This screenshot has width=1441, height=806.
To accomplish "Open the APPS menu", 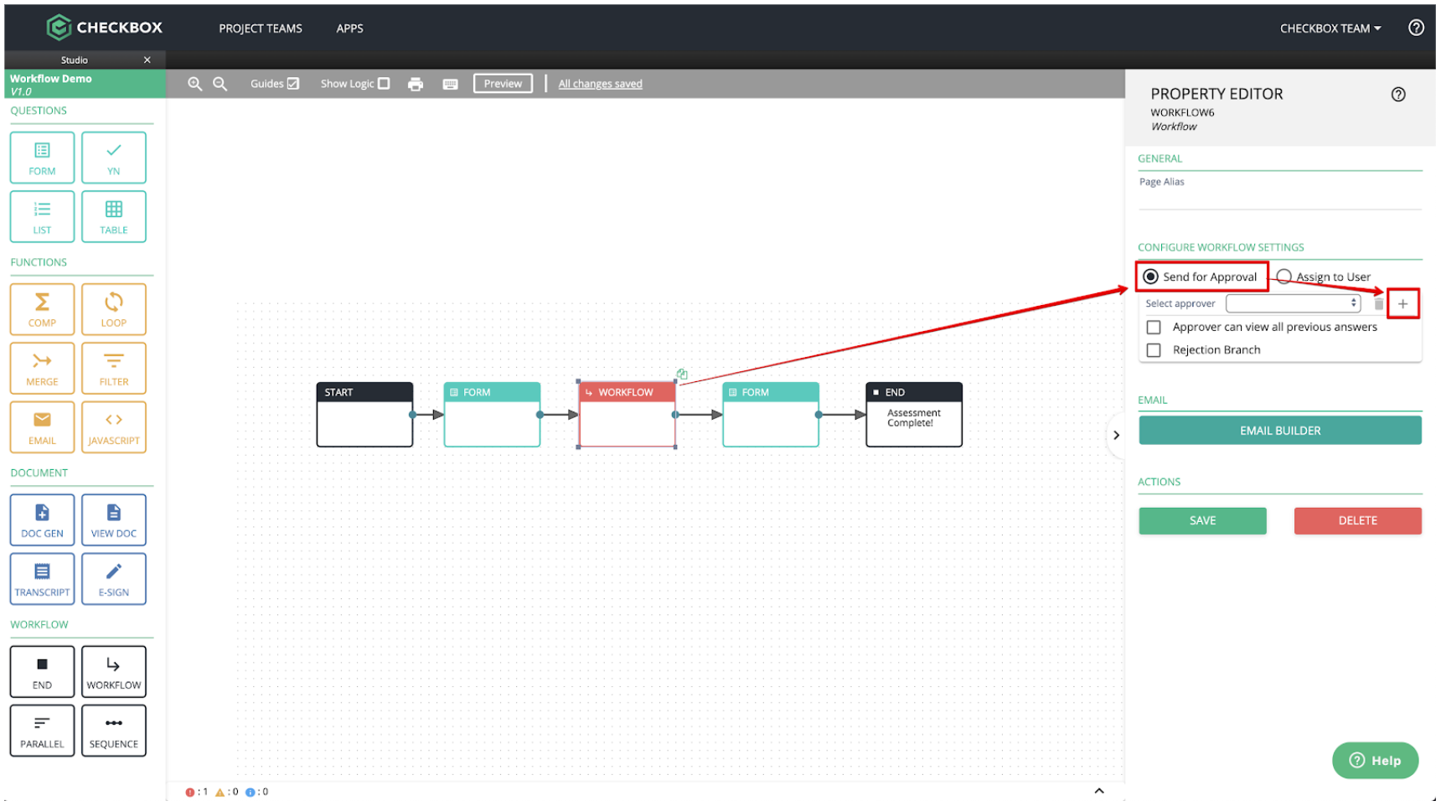I will [349, 28].
